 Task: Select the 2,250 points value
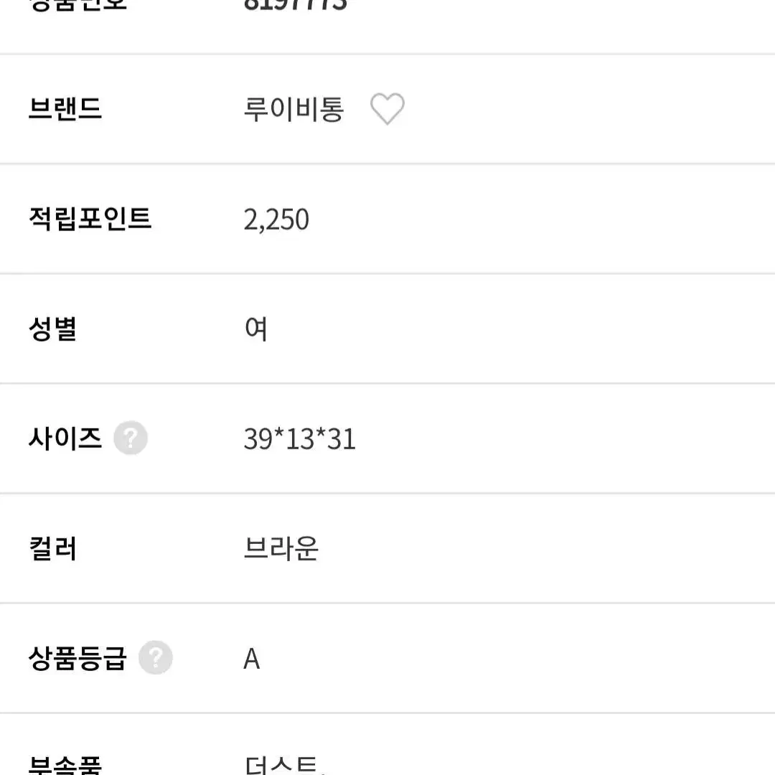click(x=276, y=220)
